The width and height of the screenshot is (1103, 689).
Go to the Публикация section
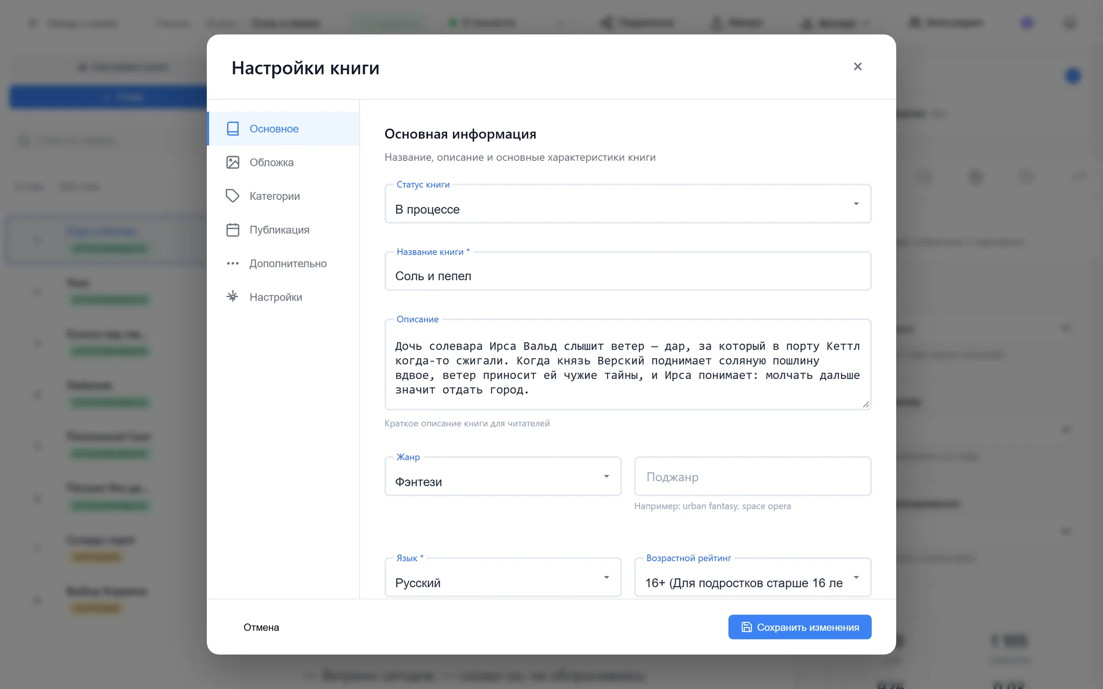pos(284,230)
